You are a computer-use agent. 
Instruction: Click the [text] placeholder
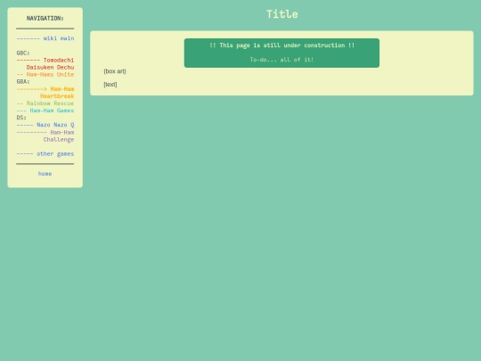pyautogui.click(x=110, y=85)
